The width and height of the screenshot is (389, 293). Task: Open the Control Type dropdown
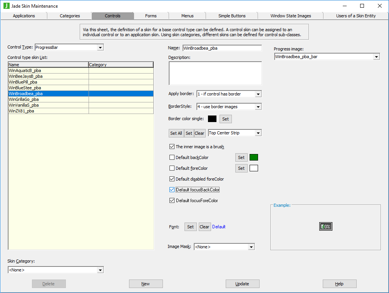coord(100,48)
